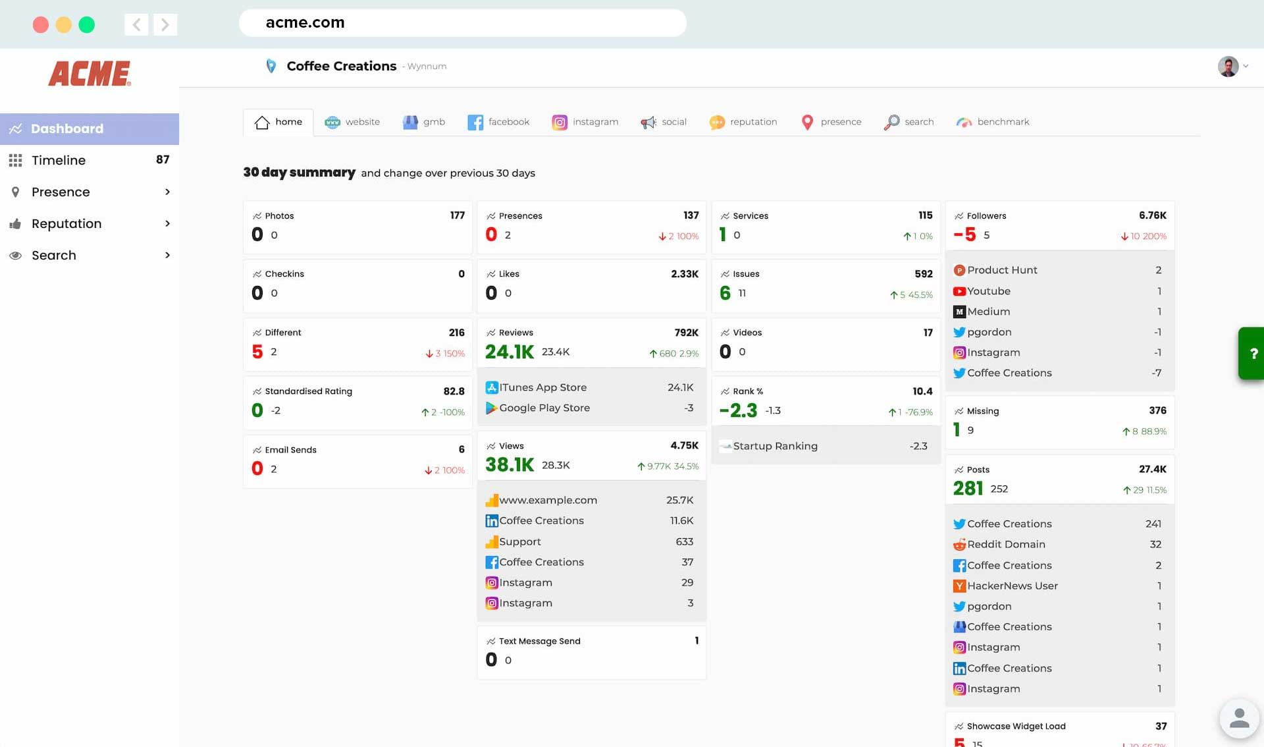Click the Presences chart icon
Viewport: 1264px width, 747px height.
click(491, 216)
